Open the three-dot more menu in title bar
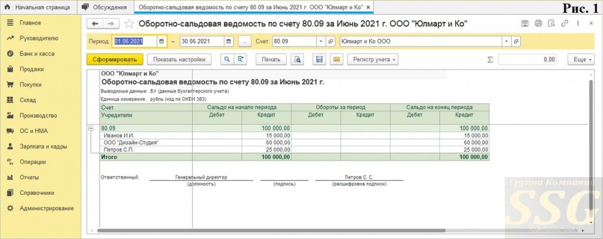The width and height of the screenshot is (603, 239). (578, 24)
